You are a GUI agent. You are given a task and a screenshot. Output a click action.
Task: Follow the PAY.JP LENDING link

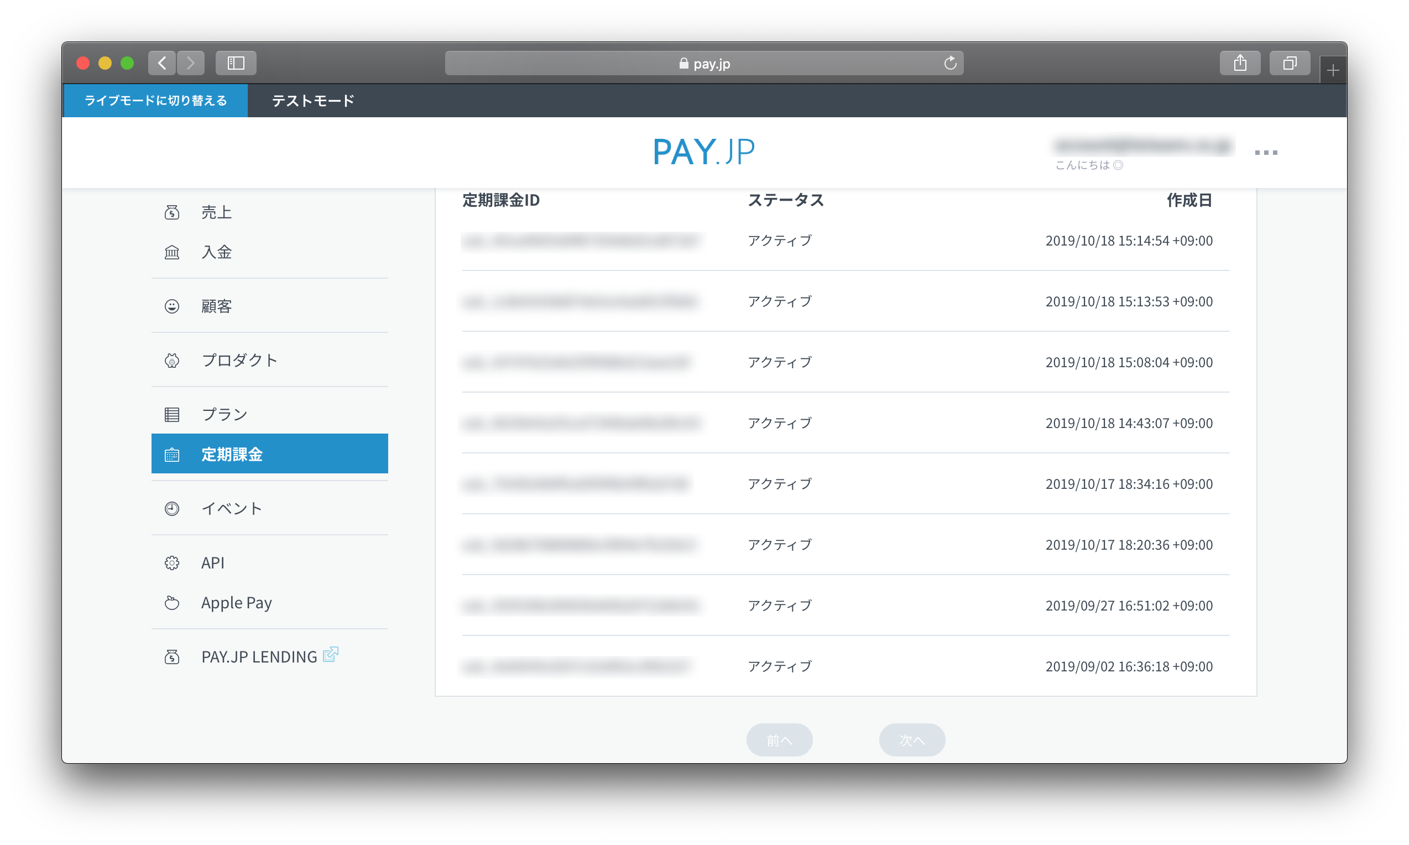[x=259, y=656]
